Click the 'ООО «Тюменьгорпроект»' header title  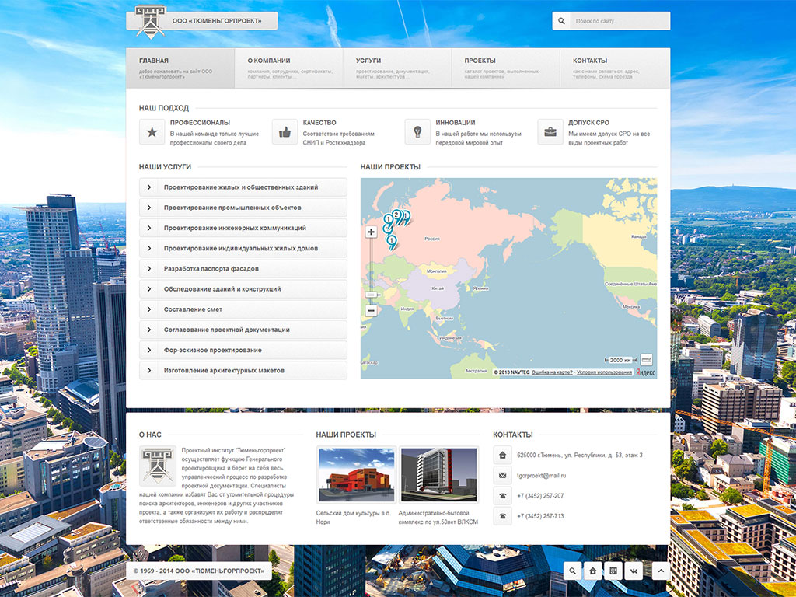click(218, 21)
